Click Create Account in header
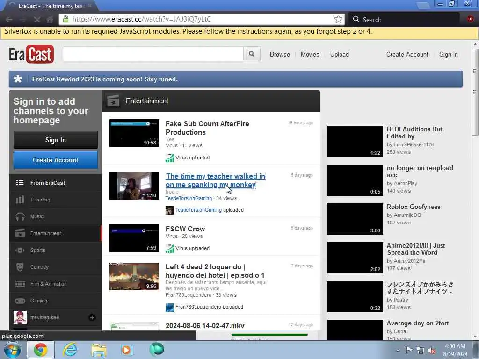Screen dimensions: 479x359 [x=407, y=54]
